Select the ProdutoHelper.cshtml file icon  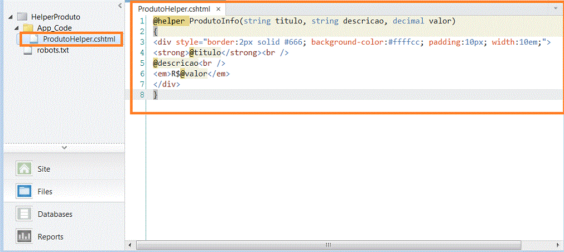click(x=34, y=39)
